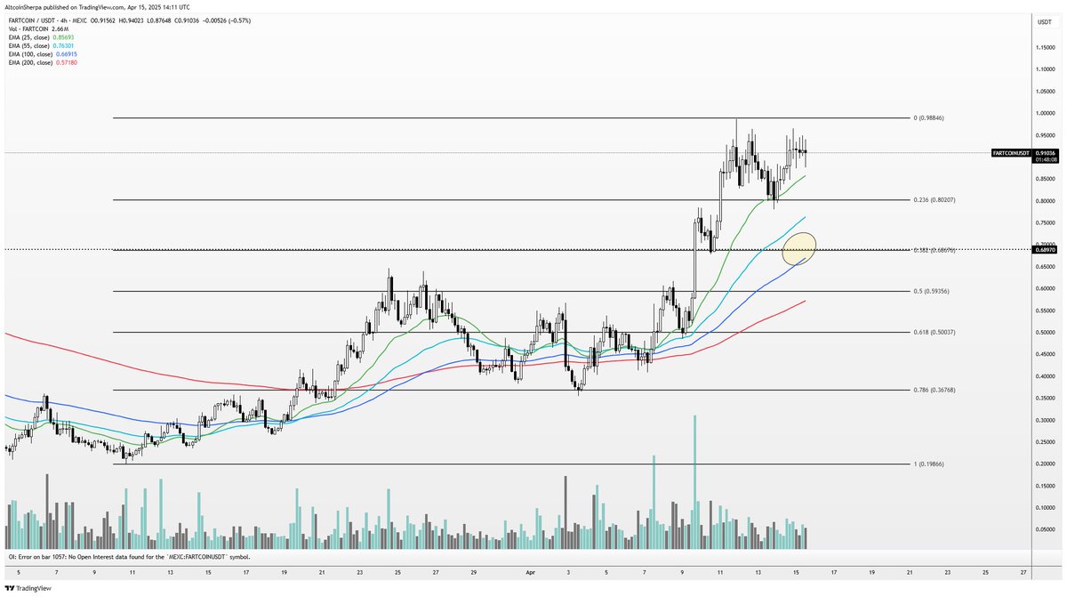This screenshot has width=1067, height=597.
Task: Click the '29' date label on time axis
Action: [474, 574]
